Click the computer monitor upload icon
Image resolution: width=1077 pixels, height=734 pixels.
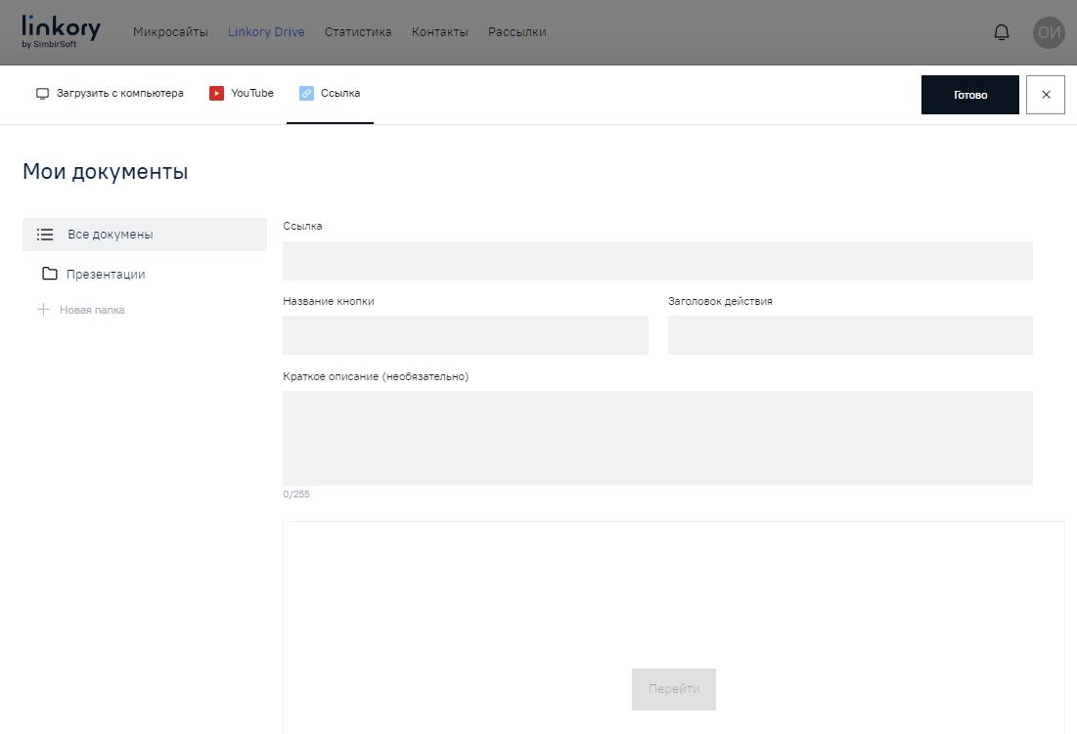tap(42, 94)
